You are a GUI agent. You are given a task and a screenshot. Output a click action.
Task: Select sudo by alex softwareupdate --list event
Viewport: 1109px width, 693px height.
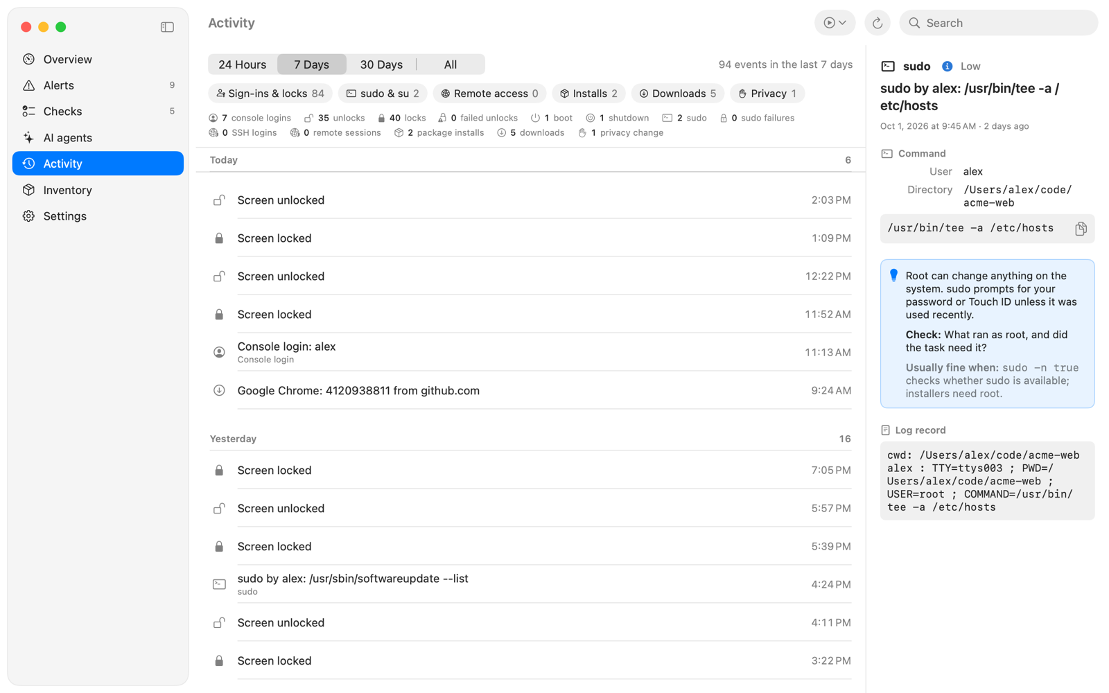pyautogui.click(x=530, y=585)
